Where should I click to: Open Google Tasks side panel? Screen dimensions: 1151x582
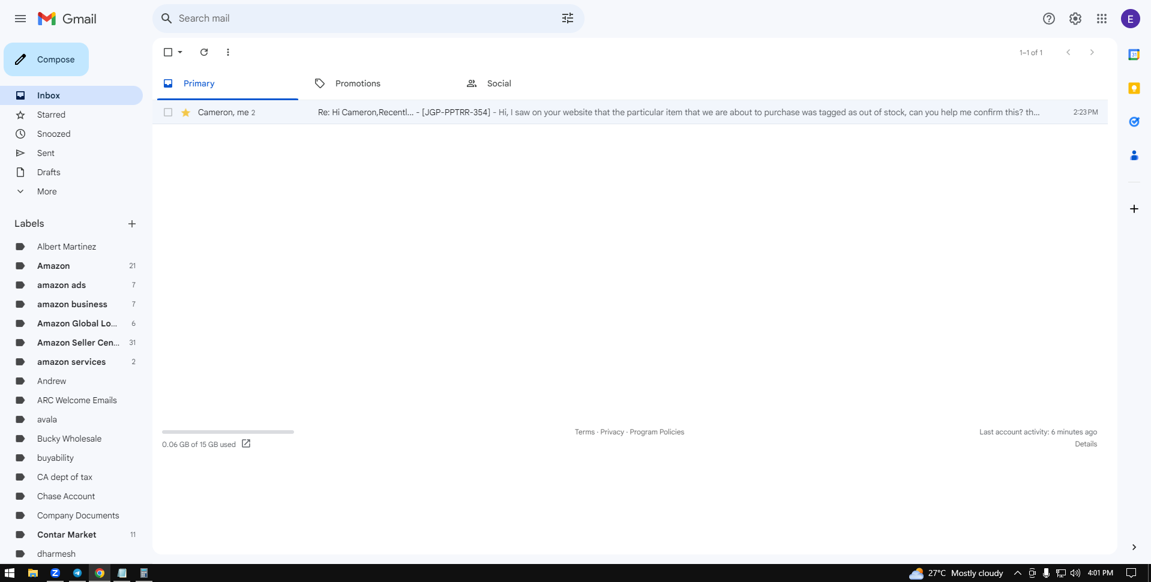(x=1134, y=122)
